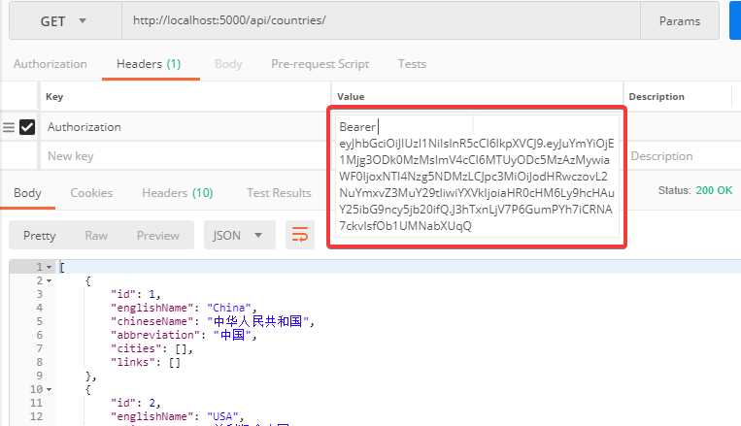Click the "USA" englishName value
This screenshot has width=741, height=426.
(222, 416)
